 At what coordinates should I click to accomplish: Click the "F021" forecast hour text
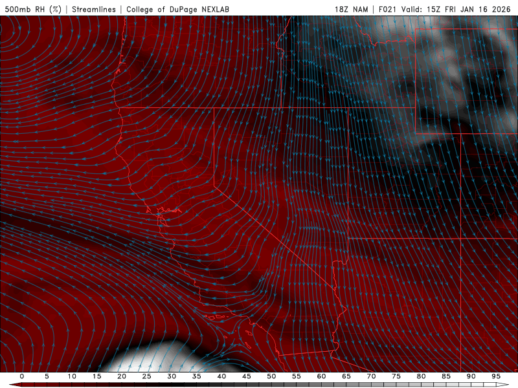388,9
